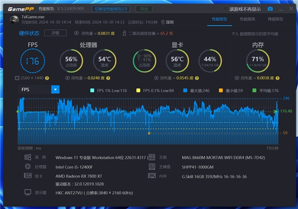The height and width of the screenshot is (209, 298).
Task: Click the CPU usage 56% gauge
Action: pyautogui.click(x=71, y=61)
